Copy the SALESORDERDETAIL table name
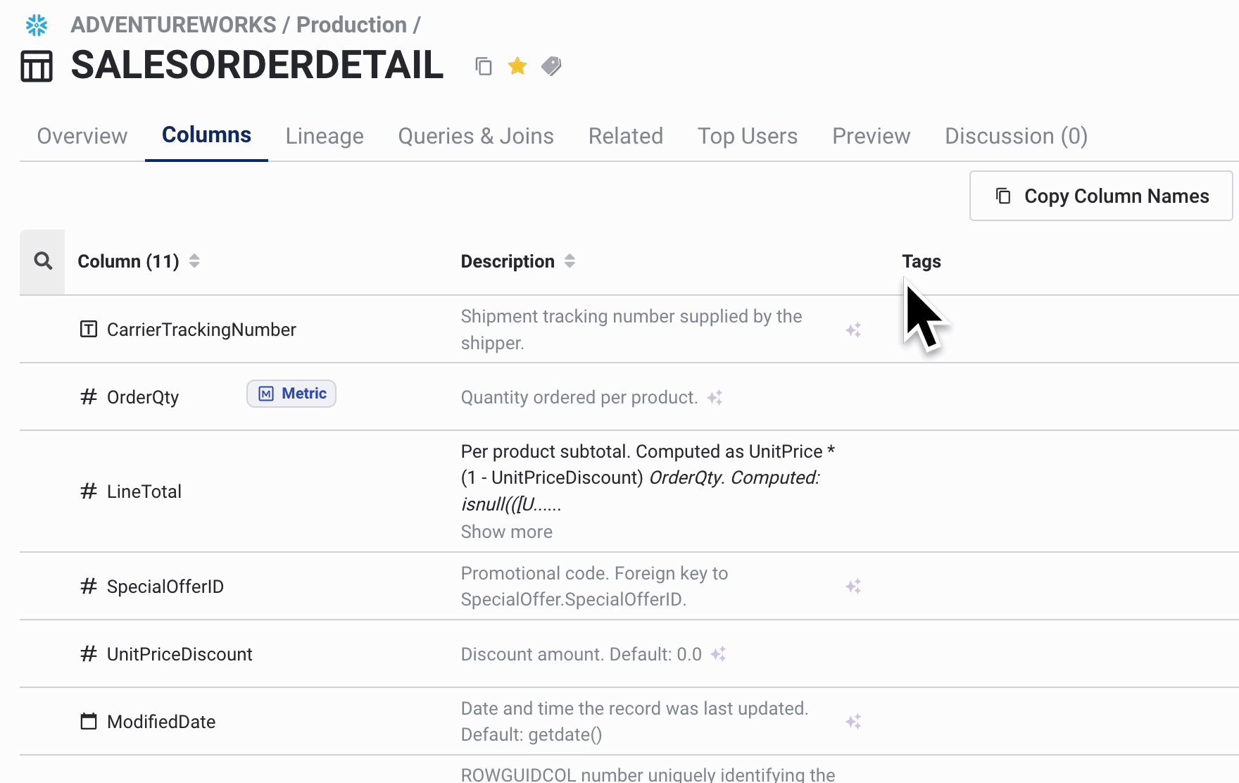The image size is (1239, 783). click(483, 66)
